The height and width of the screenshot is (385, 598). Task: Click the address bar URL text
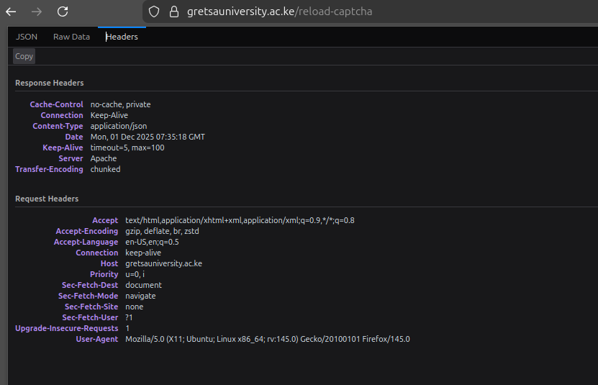click(x=279, y=12)
